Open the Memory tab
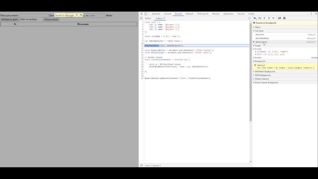Screen dimensions: 318x179 coord(216,14)
